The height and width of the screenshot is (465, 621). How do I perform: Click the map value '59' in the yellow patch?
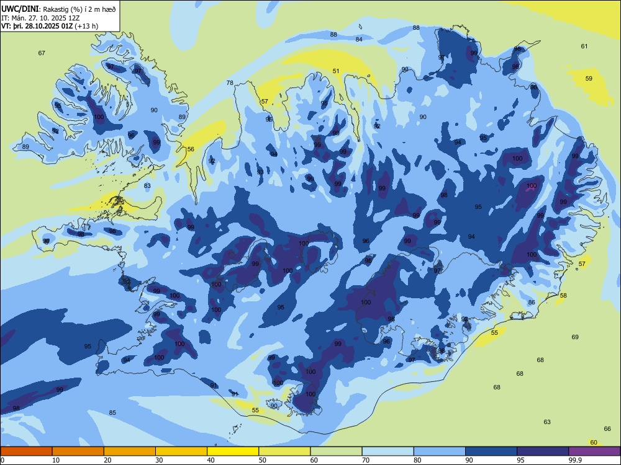point(589,78)
